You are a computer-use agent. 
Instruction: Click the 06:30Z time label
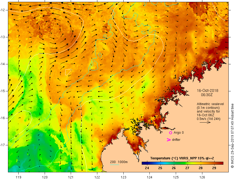pos(207,95)
